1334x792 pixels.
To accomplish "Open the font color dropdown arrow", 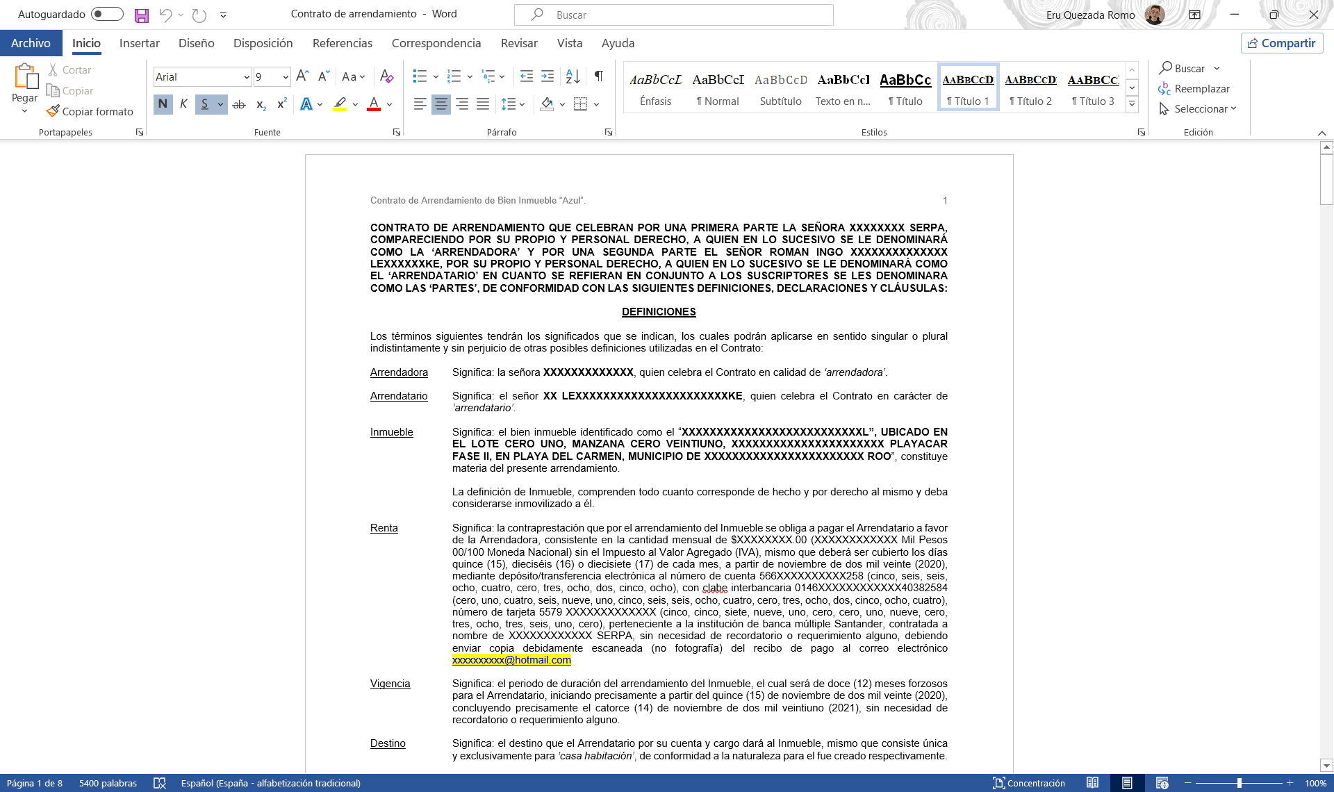I will coord(389,104).
